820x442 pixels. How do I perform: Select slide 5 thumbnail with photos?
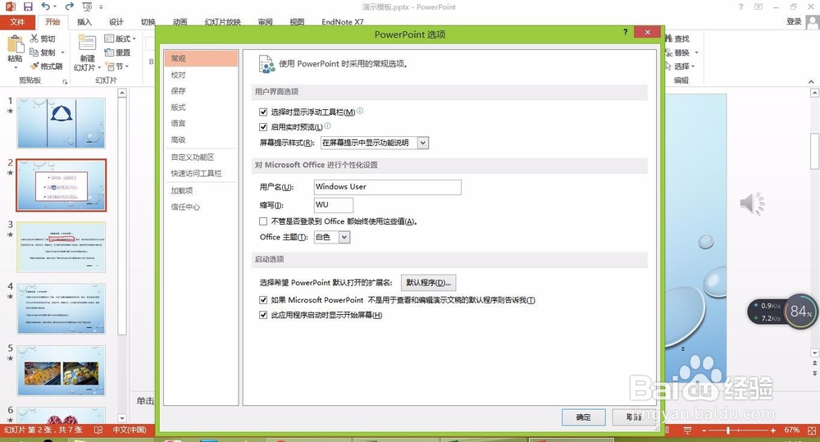click(61, 371)
